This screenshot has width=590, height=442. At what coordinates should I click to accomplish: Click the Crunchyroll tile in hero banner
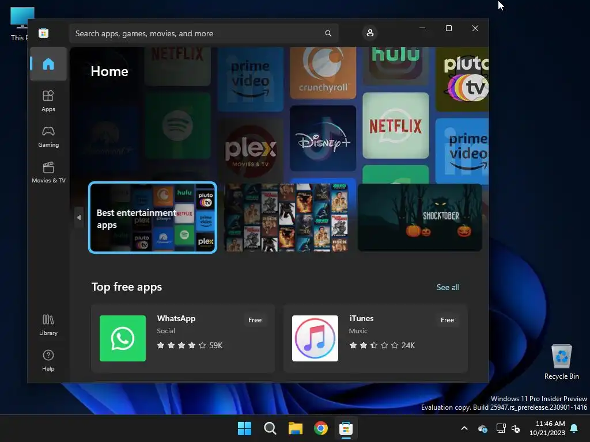323,73
